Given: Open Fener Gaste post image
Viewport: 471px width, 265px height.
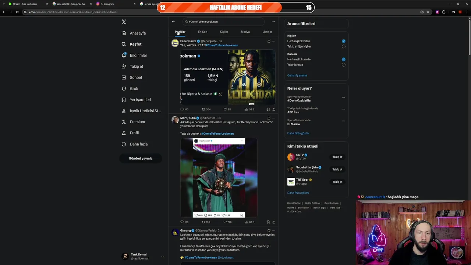Looking at the screenshot, I should (x=228, y=77).
